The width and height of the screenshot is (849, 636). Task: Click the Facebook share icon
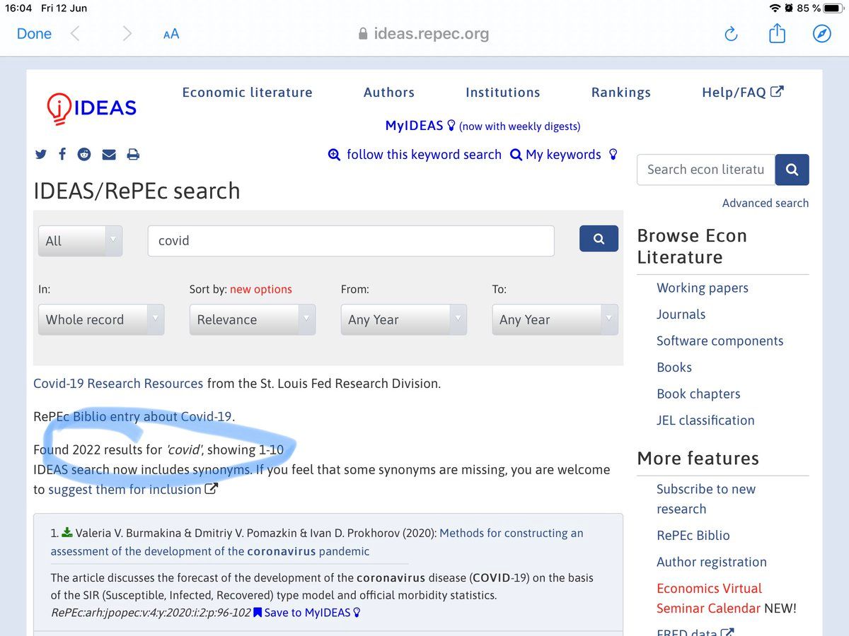tap(62, 155)
